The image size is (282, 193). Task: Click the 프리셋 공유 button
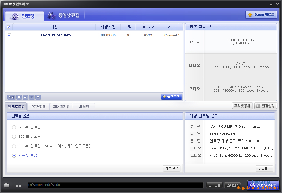point(242,106)
